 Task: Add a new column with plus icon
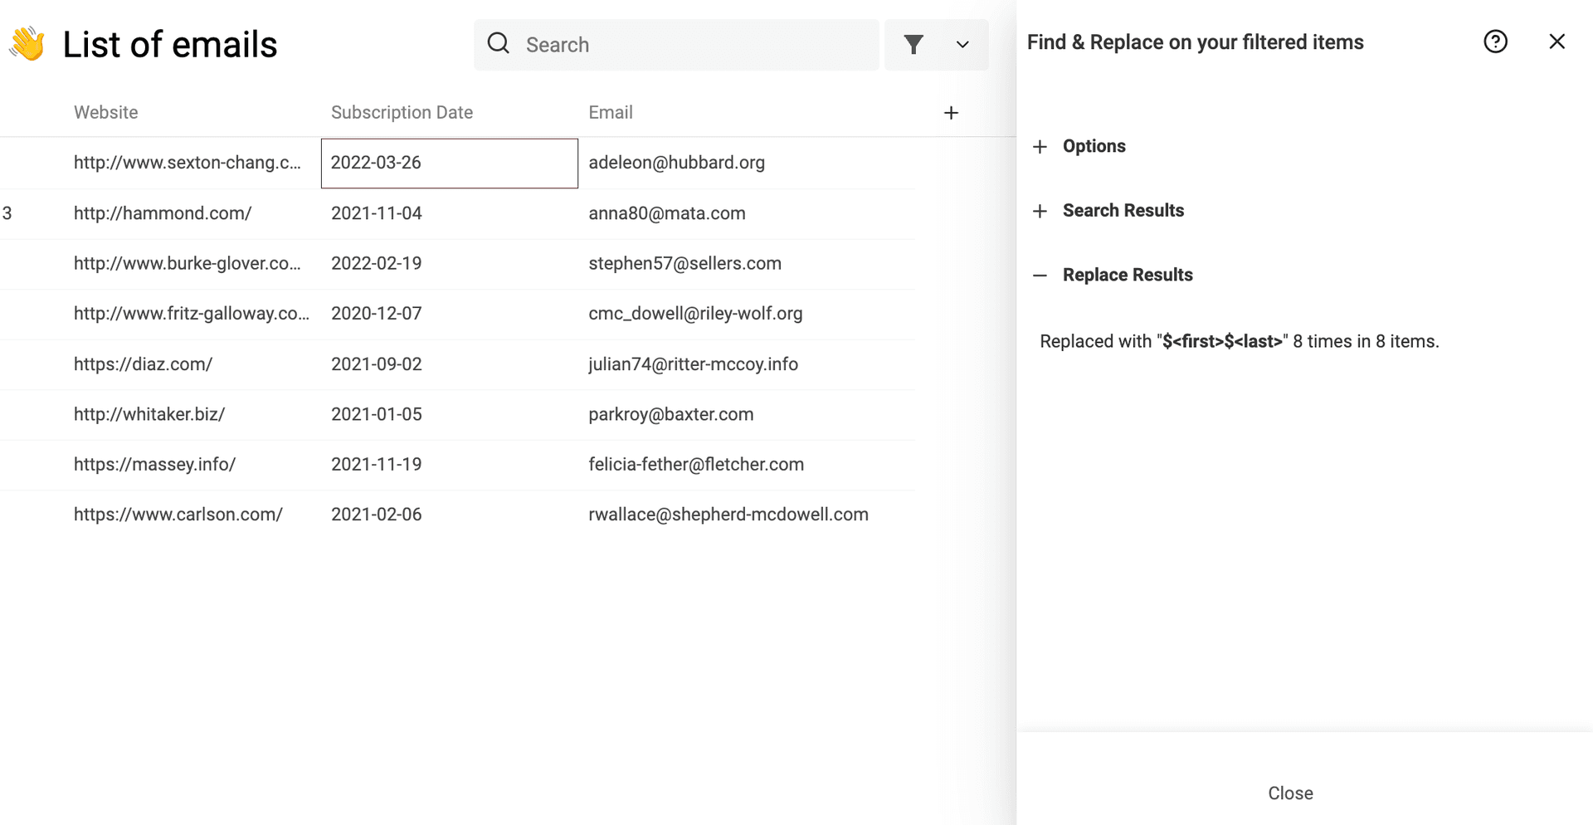(x=951, y=113)
